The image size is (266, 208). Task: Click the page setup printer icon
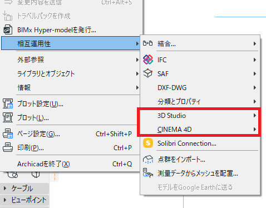click(8, 133)
